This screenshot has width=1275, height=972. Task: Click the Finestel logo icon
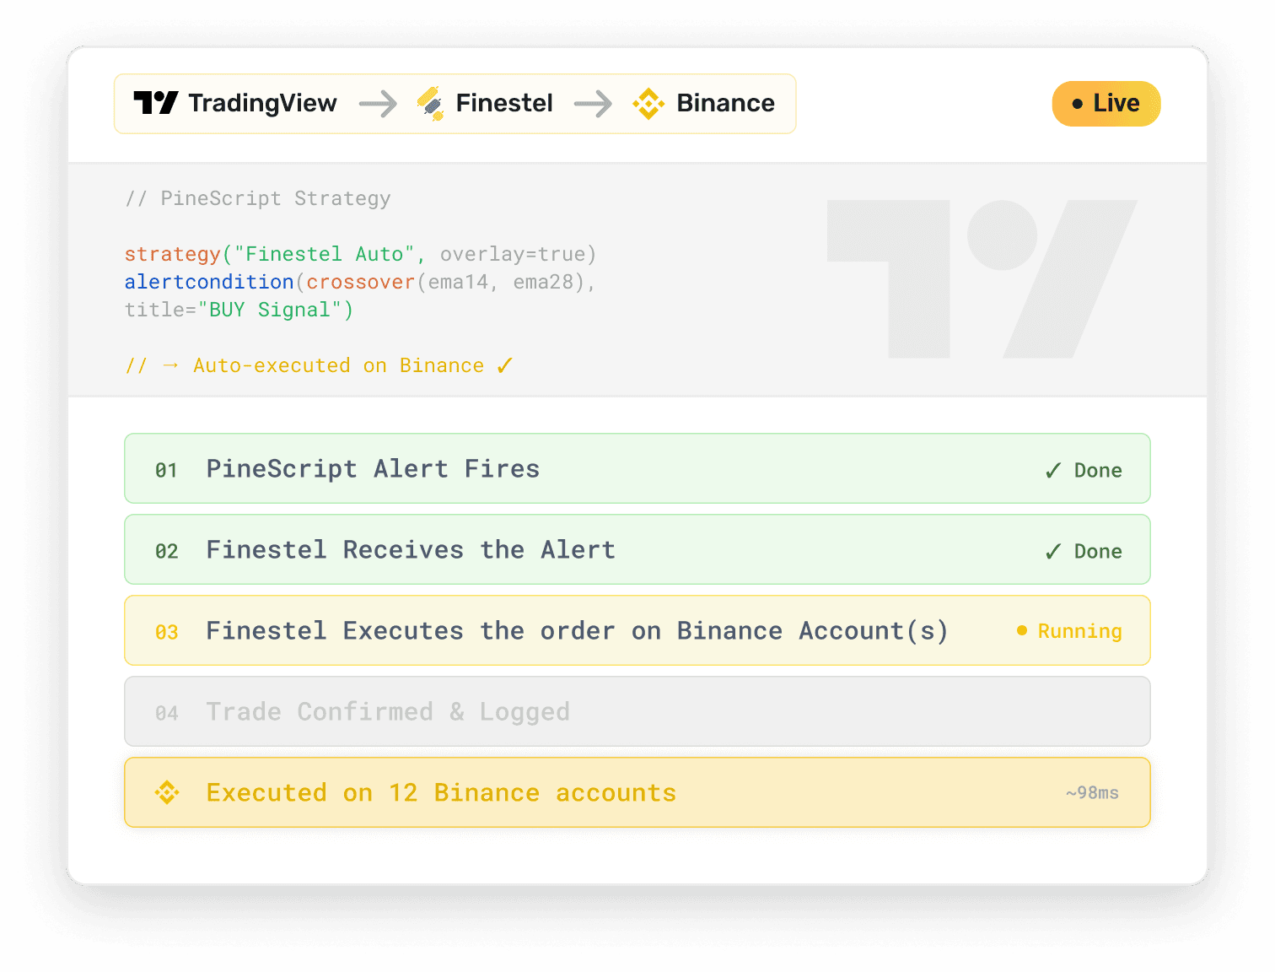click(431, 103)
